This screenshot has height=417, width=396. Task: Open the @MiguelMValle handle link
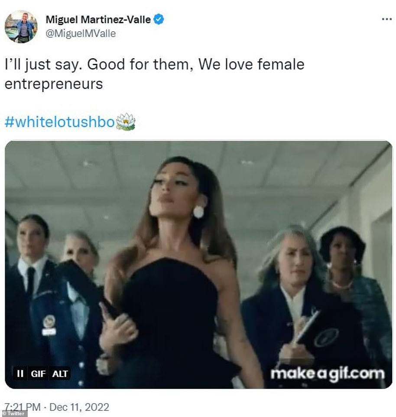tap(81, 33)
